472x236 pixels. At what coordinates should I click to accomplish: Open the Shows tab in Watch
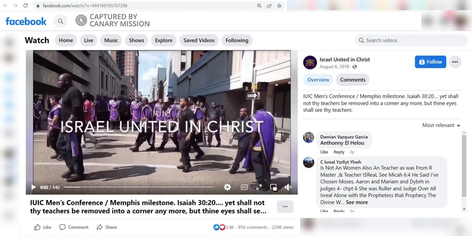click(136, 40)
